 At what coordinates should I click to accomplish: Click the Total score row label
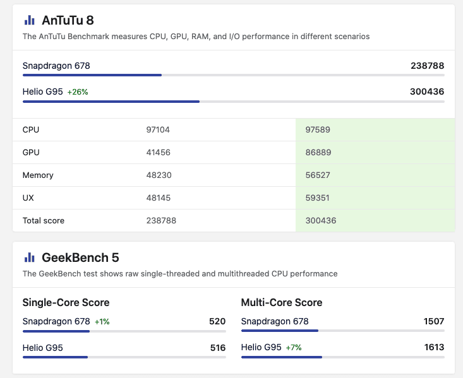(44, 221)
